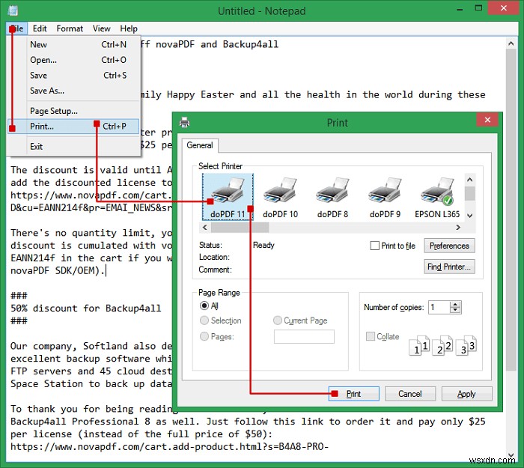Select the doPDF 11 printer icon

[x=228, y=196]
